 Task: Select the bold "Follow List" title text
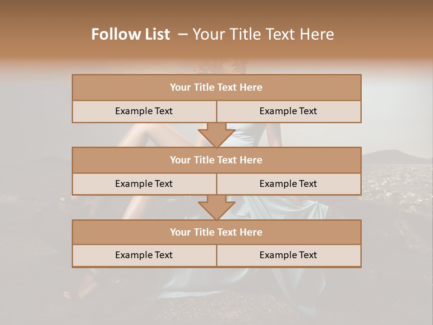tap(131, 34)
